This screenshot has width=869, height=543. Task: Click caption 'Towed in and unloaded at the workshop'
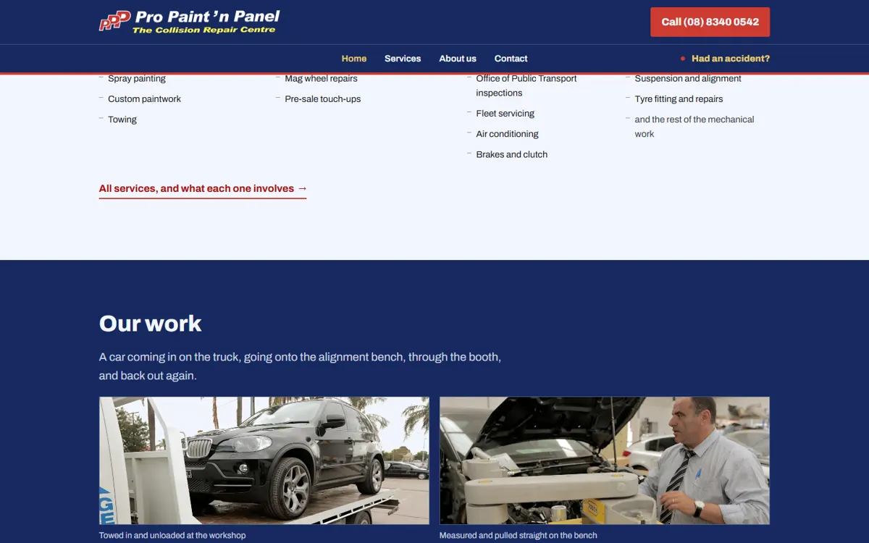pyautogui.click(x=172, y=536)
